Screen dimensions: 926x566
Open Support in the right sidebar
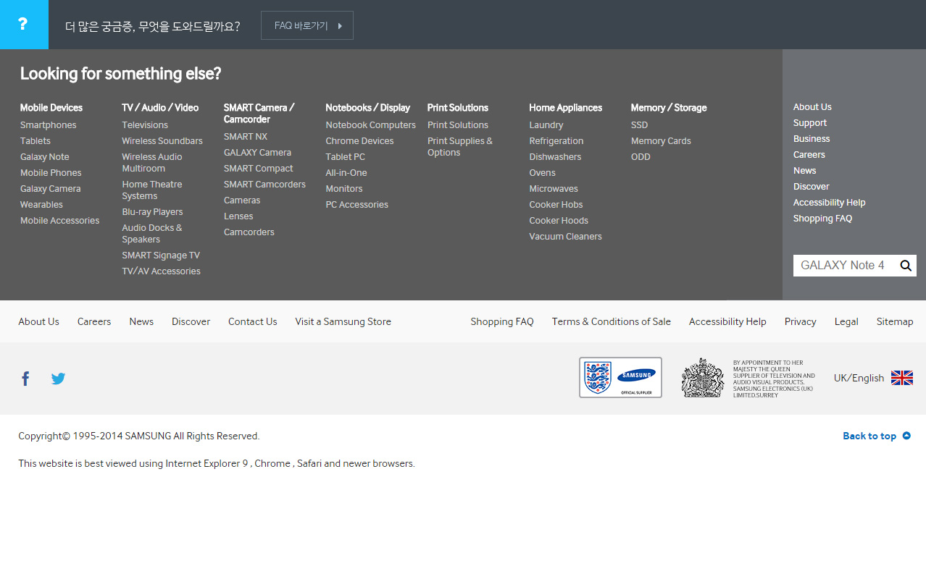(810, 123)
